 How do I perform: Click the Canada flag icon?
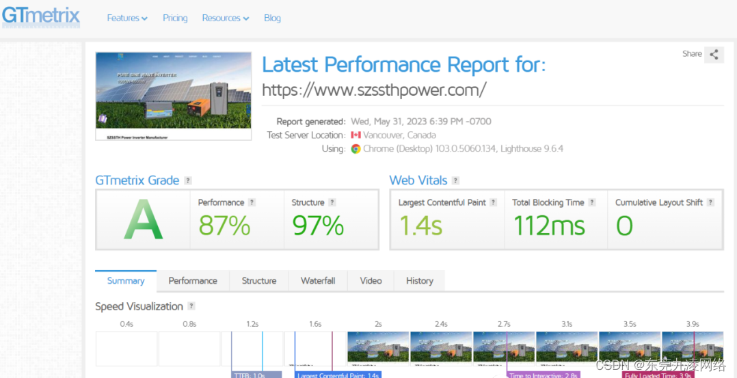[x=356, y=135]
